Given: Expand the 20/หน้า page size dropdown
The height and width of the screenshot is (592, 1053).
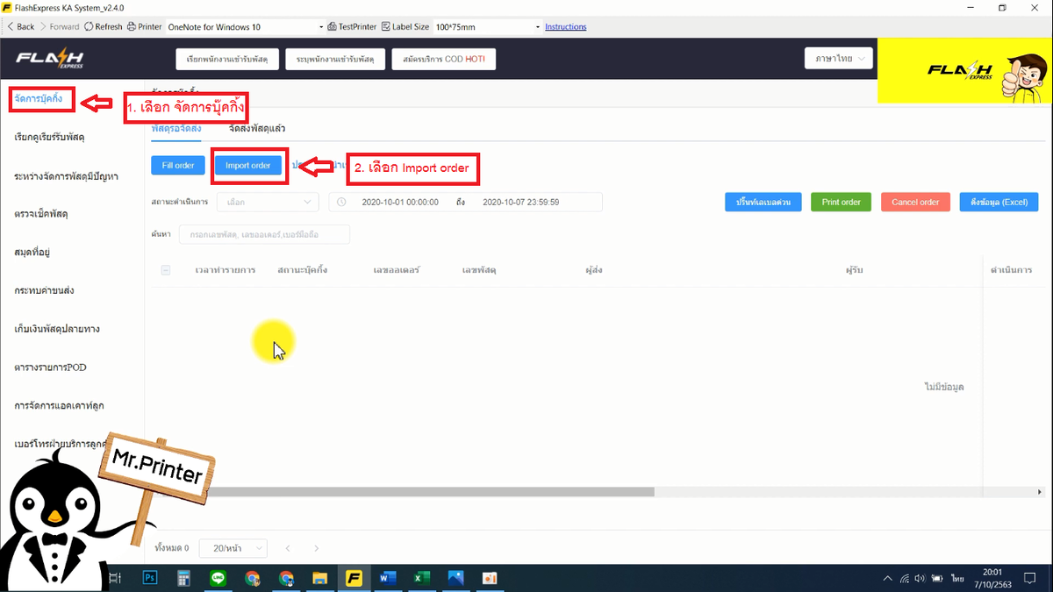Looking at the screenshot, I should coord(233,548).
